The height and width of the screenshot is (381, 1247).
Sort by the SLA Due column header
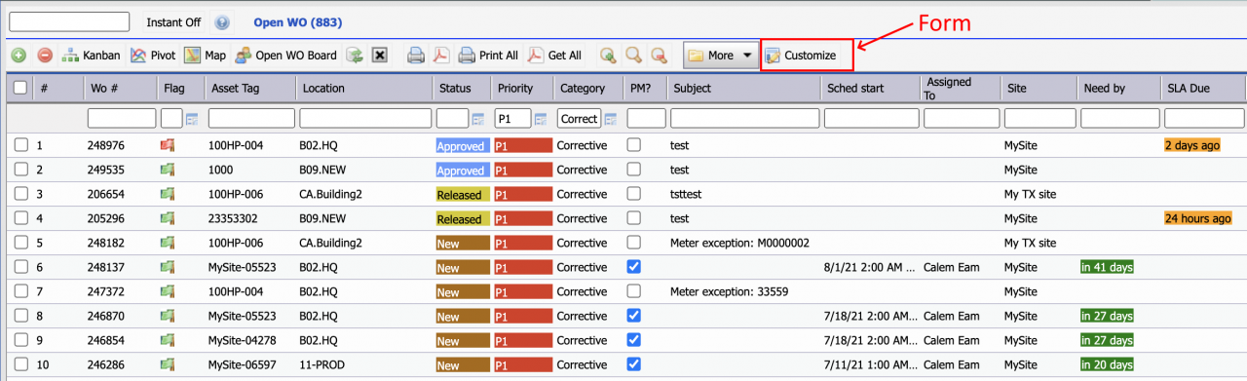pos(1189,88)
